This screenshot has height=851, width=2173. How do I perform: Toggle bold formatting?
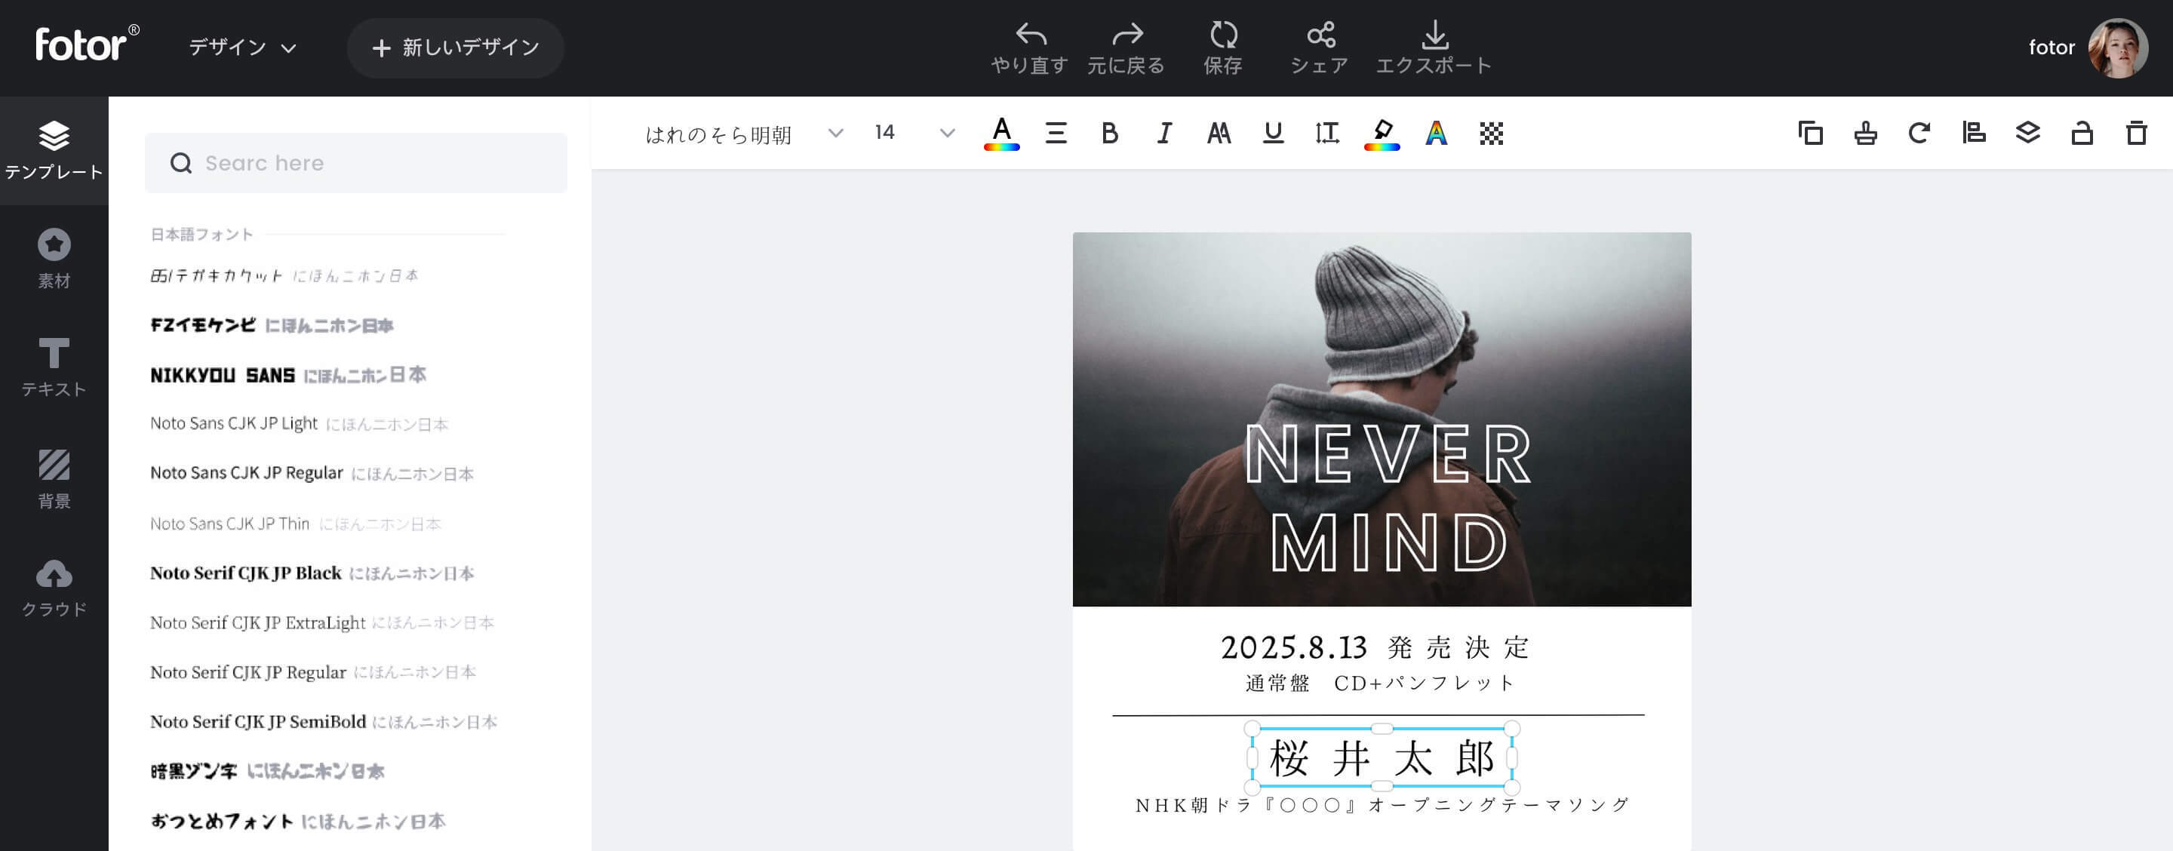(1110, 134)
